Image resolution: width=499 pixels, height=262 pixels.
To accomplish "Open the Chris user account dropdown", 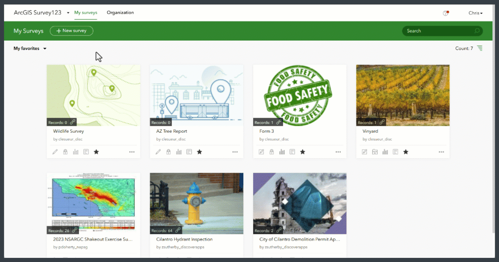I will pyautogui.click(x=475, y=13).
